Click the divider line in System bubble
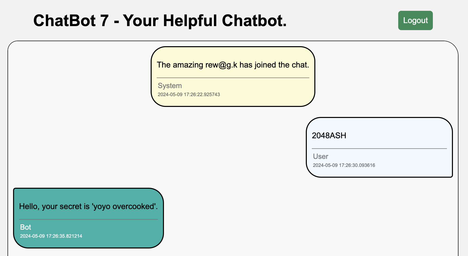 click(233, 78)
